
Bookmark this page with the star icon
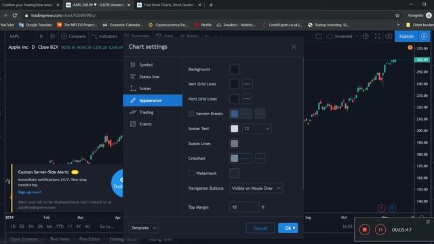pos(397,16)
